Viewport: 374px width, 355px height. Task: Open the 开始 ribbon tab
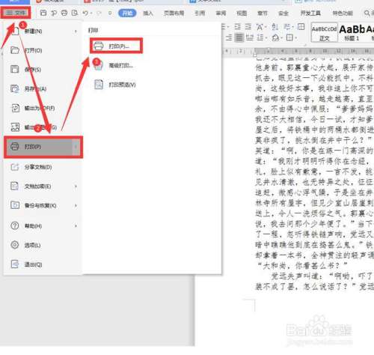(x=127, y=13)
